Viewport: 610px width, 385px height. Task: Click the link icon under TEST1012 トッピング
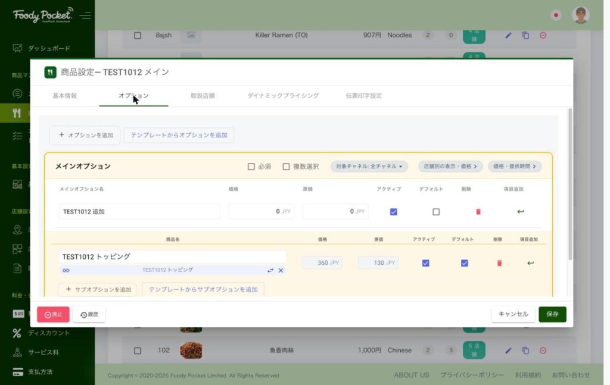[x=66, y=270]
